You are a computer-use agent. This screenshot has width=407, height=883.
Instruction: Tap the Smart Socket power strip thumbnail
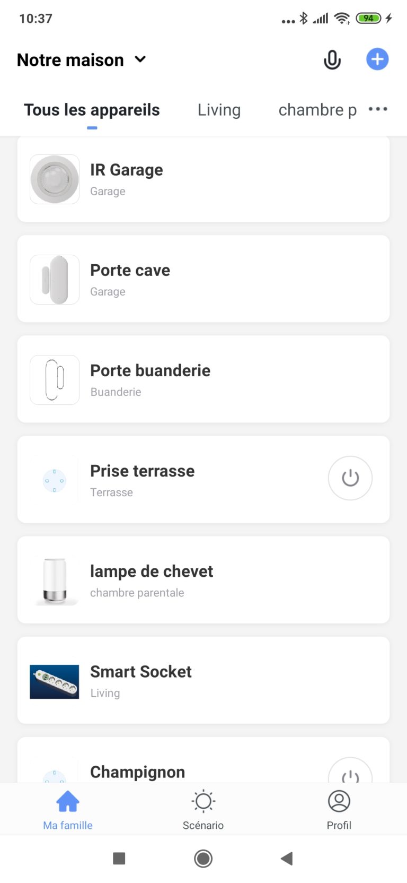pyautogui.click(x=55, y=681)
